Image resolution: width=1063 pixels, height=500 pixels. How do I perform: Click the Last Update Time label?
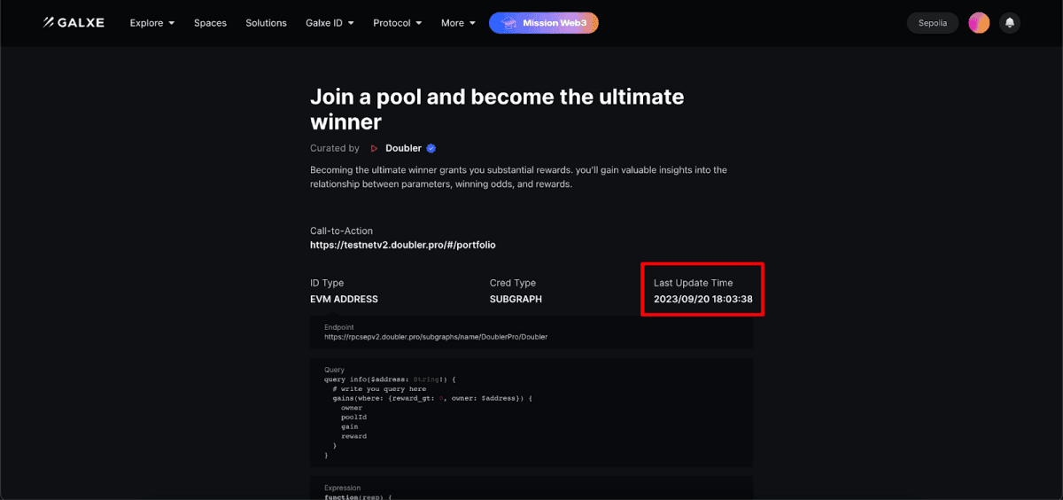click(694, 283)
